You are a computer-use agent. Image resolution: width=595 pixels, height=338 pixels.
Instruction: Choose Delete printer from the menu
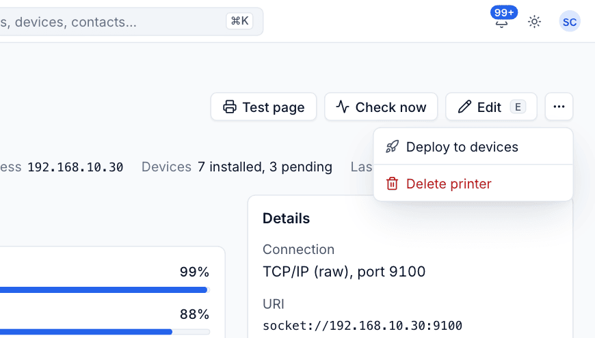click(x=473, y=184)
